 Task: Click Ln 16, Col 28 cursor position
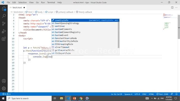point(116,94)
